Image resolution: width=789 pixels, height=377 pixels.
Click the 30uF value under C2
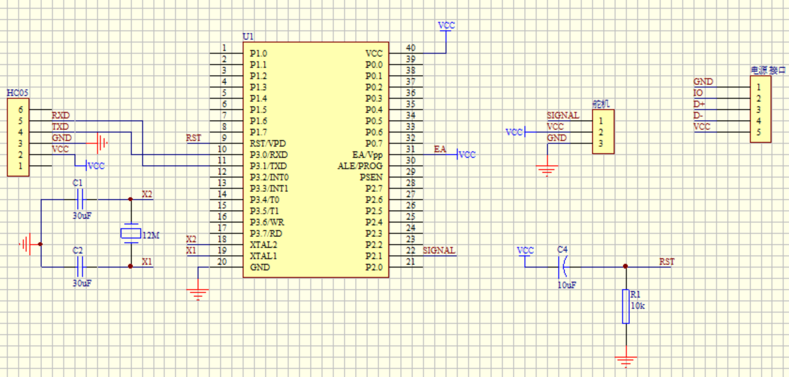(83, 283)
